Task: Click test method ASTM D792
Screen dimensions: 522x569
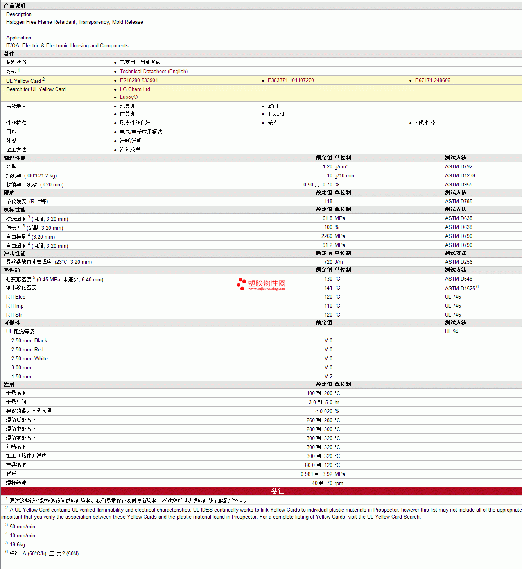Action: coord(458,167)
